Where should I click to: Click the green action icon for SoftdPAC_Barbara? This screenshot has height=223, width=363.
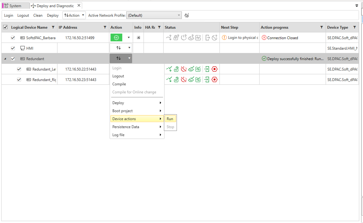pos(116,38)
